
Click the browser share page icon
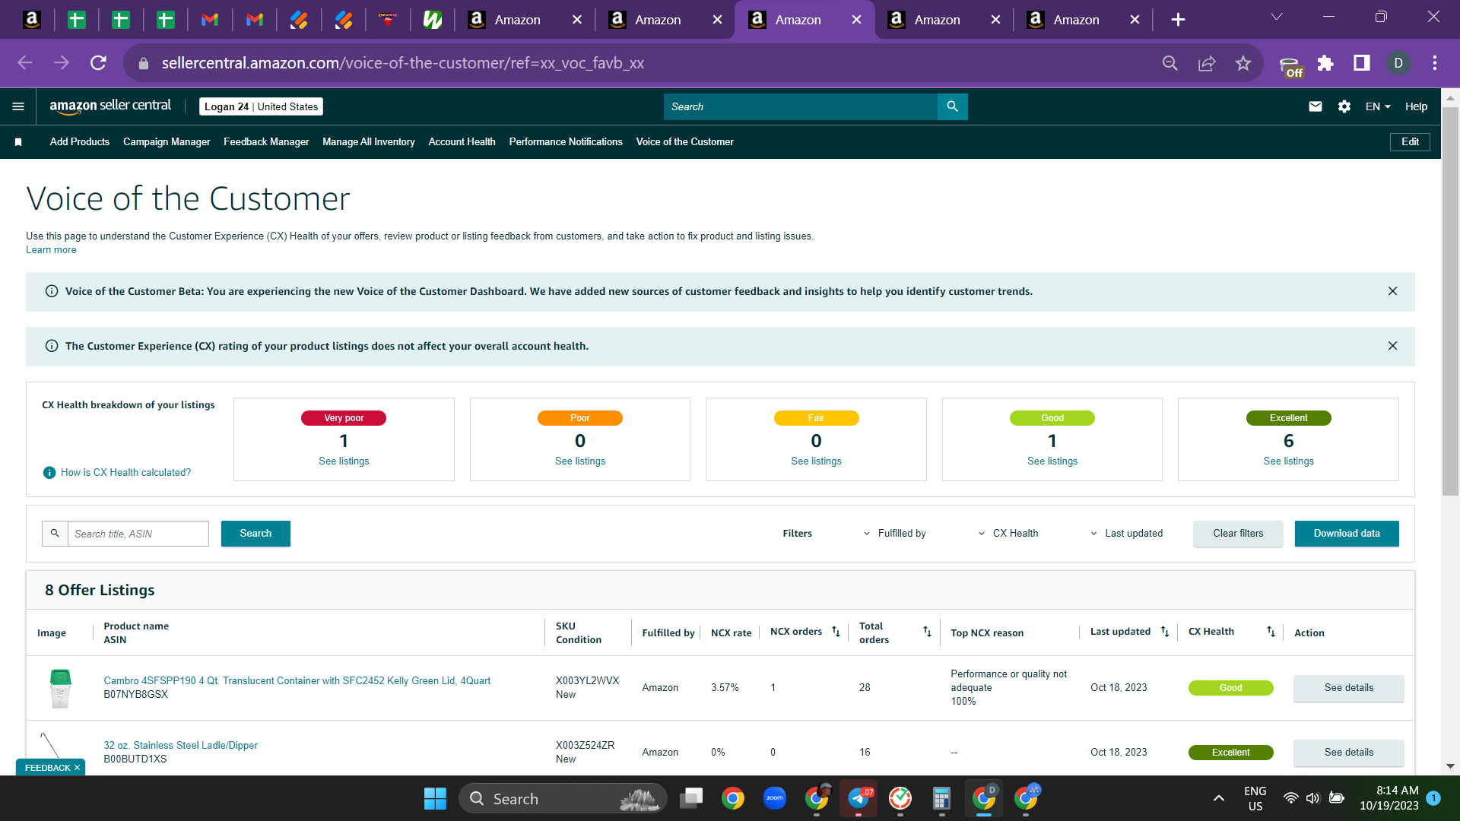1207,63
